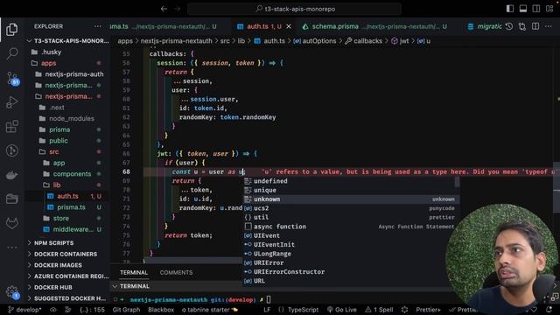
Task: Open Source Control view with 51 badge
Action: (12, 78)
